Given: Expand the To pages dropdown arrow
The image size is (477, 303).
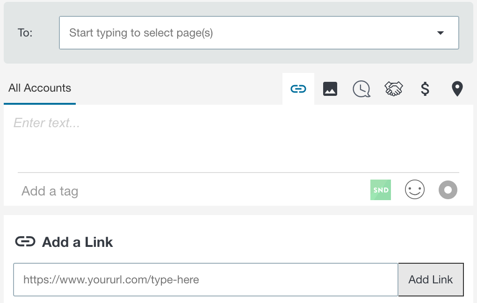Looking at the screenshot, I should tap(440, 33).
